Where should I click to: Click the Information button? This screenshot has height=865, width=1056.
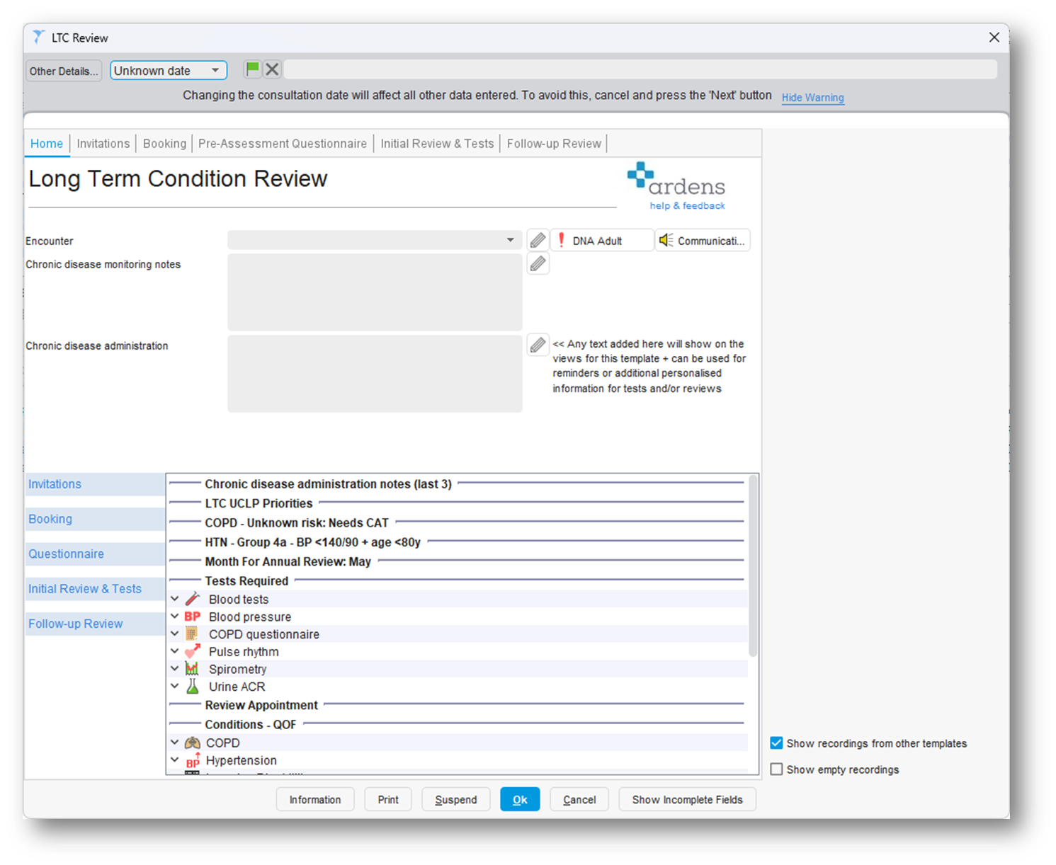[315, 800]
